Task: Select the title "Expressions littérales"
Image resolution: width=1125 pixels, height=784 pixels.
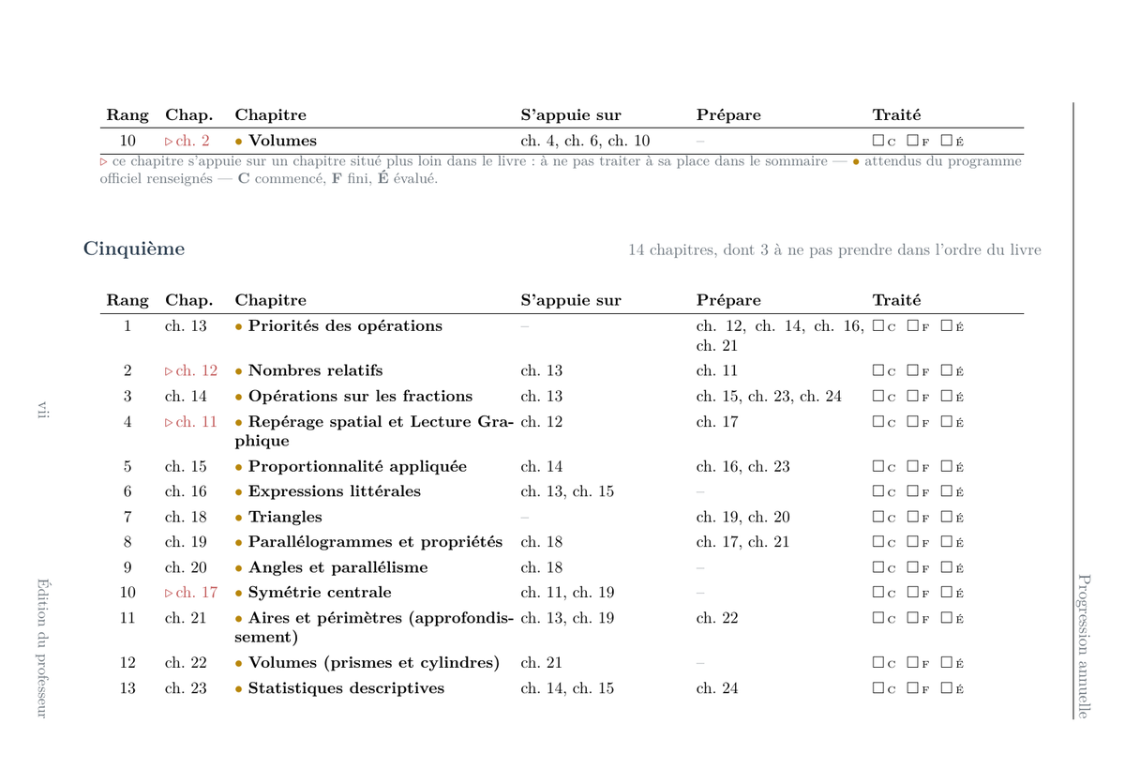Action: tap(335, 491)
